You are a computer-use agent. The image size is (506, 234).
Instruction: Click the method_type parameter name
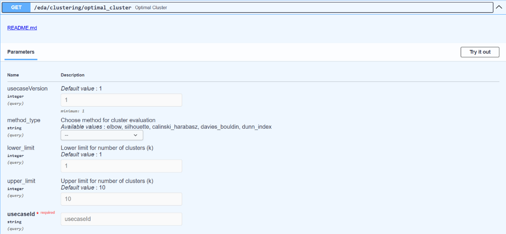tap(24, 120)
